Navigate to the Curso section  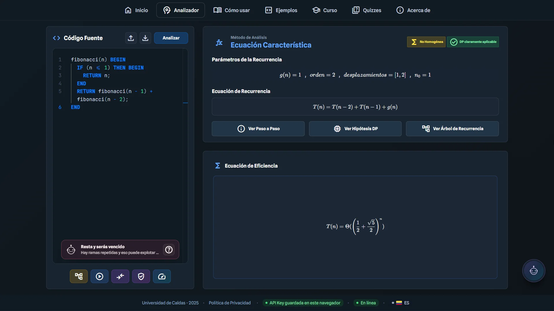pos(325,10)
